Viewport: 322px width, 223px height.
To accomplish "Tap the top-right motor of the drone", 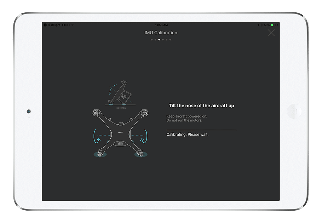I will tap(144, 113).
